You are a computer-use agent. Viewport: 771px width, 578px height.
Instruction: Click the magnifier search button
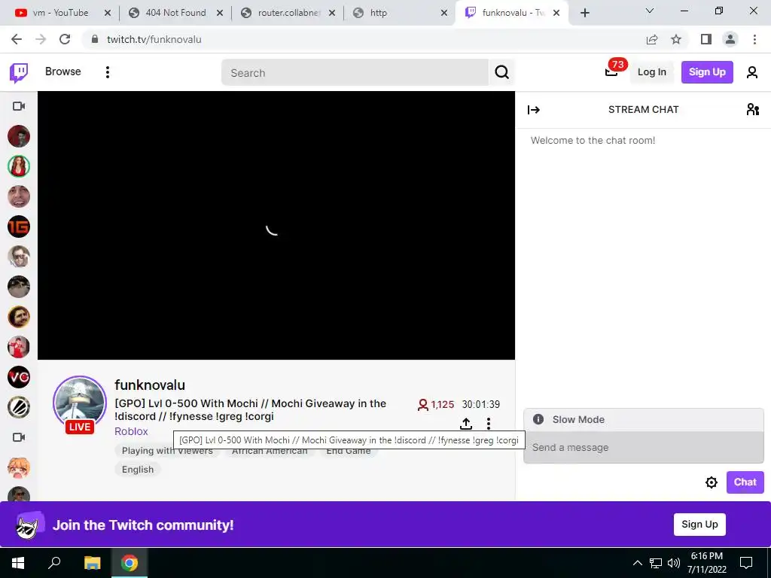click(501, 73)
